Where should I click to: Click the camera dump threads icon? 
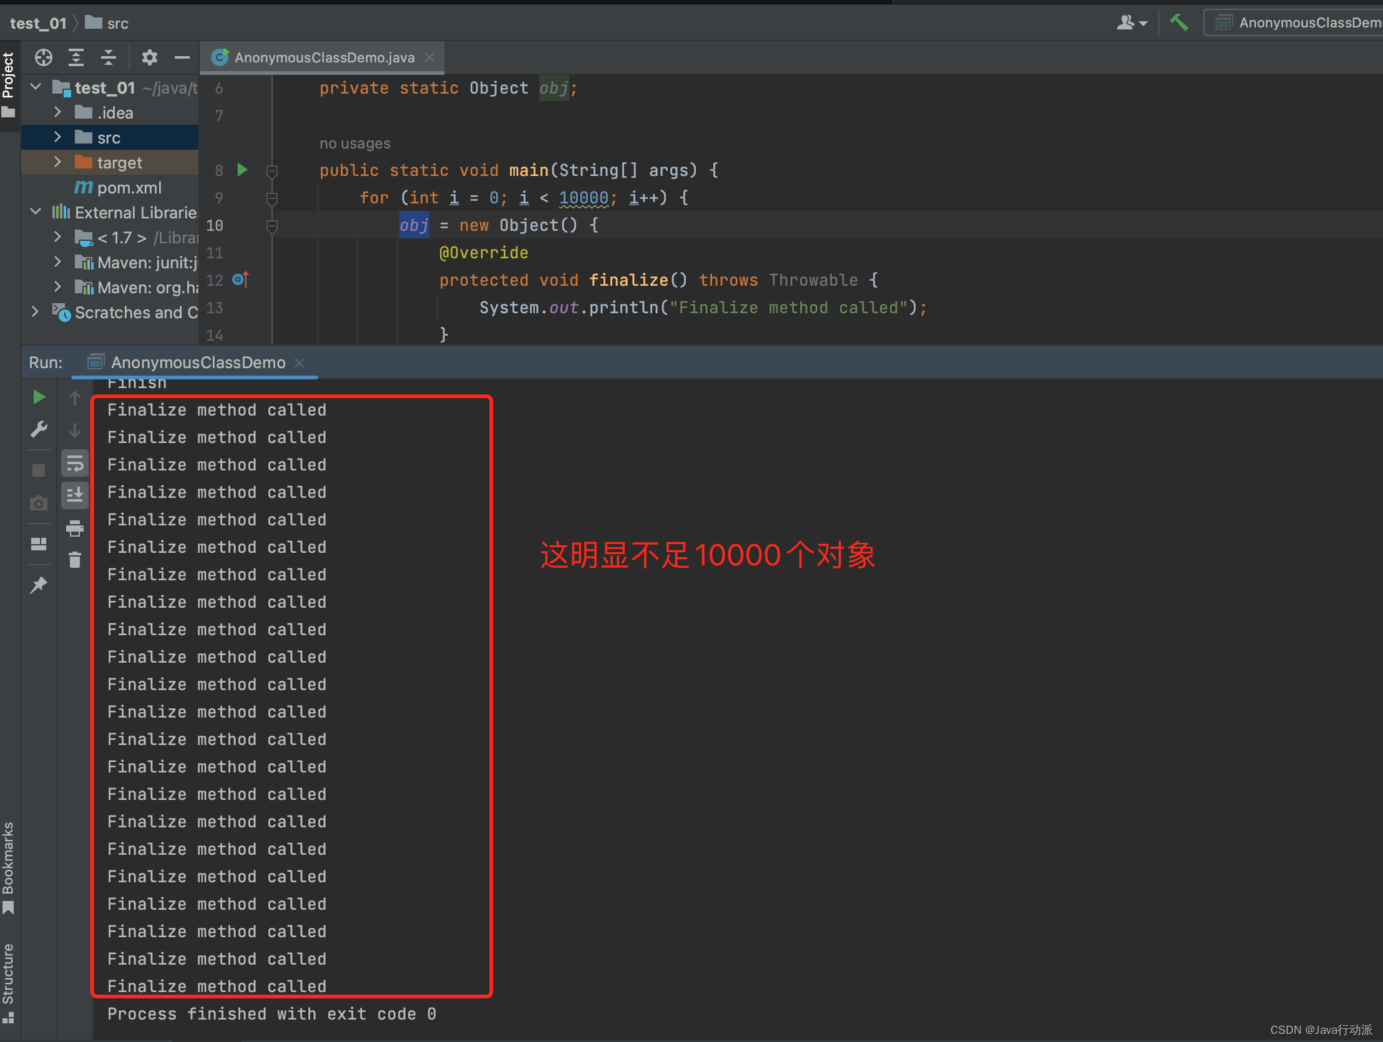39,503
